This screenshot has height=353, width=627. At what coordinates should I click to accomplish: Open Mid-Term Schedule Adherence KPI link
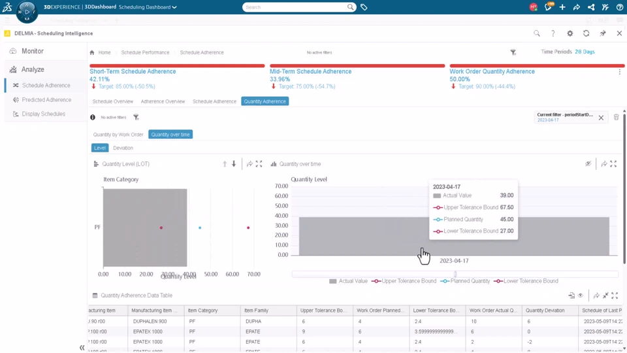(x=310, y=71)
